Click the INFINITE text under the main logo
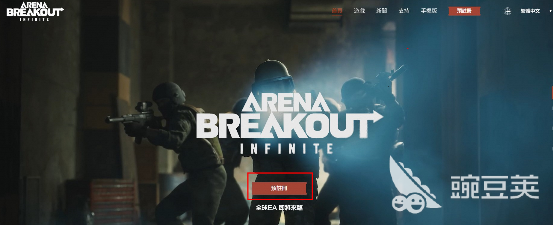This screenshot has width=553, height=225. 287,149
